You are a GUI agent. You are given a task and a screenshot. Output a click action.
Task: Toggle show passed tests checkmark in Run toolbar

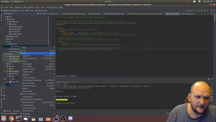coord(7,82)
